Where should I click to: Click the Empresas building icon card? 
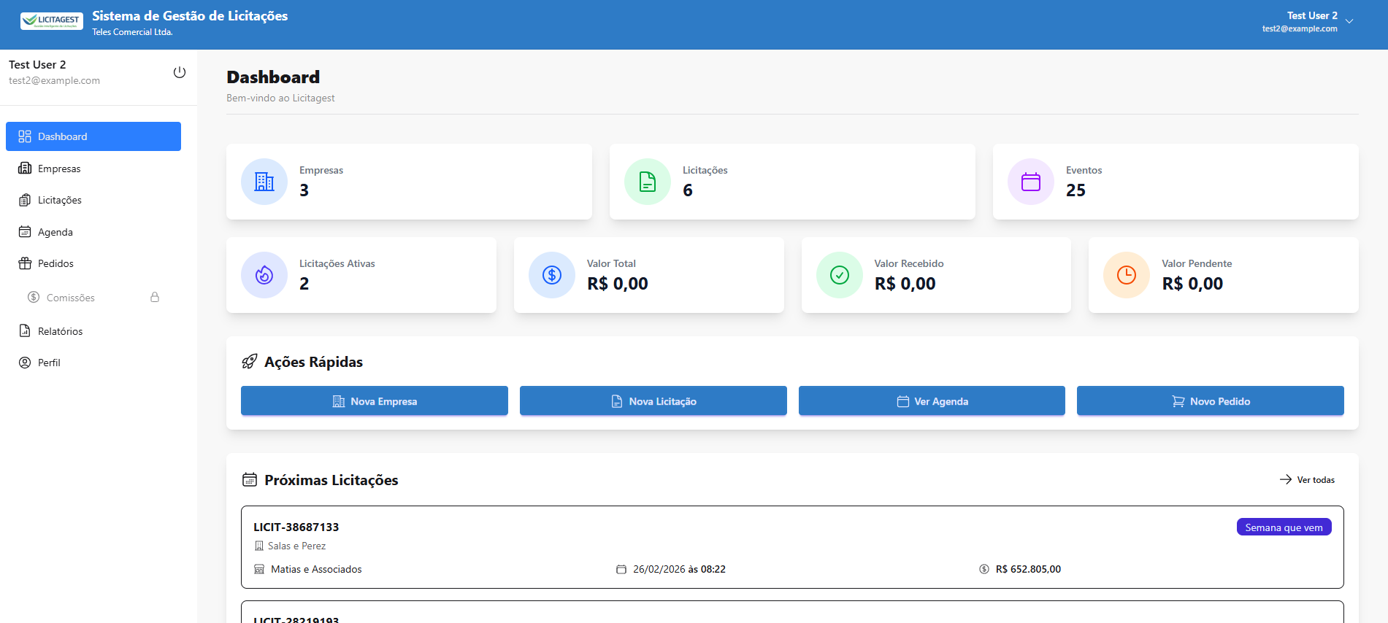click(264, 182)
